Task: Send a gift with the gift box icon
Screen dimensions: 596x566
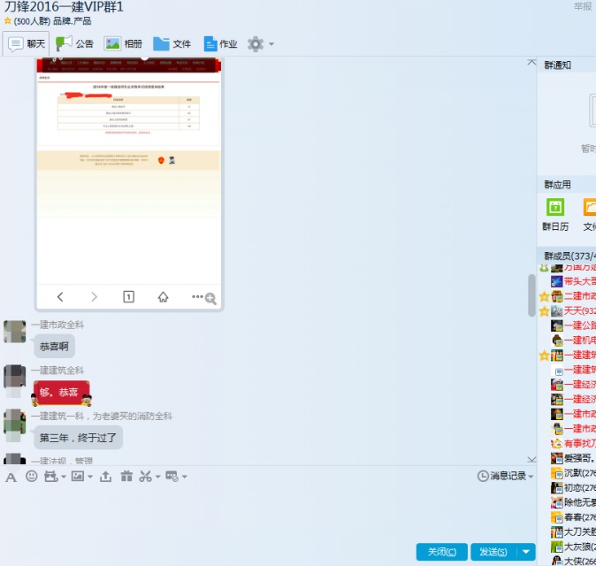Action: click(126, 476)
